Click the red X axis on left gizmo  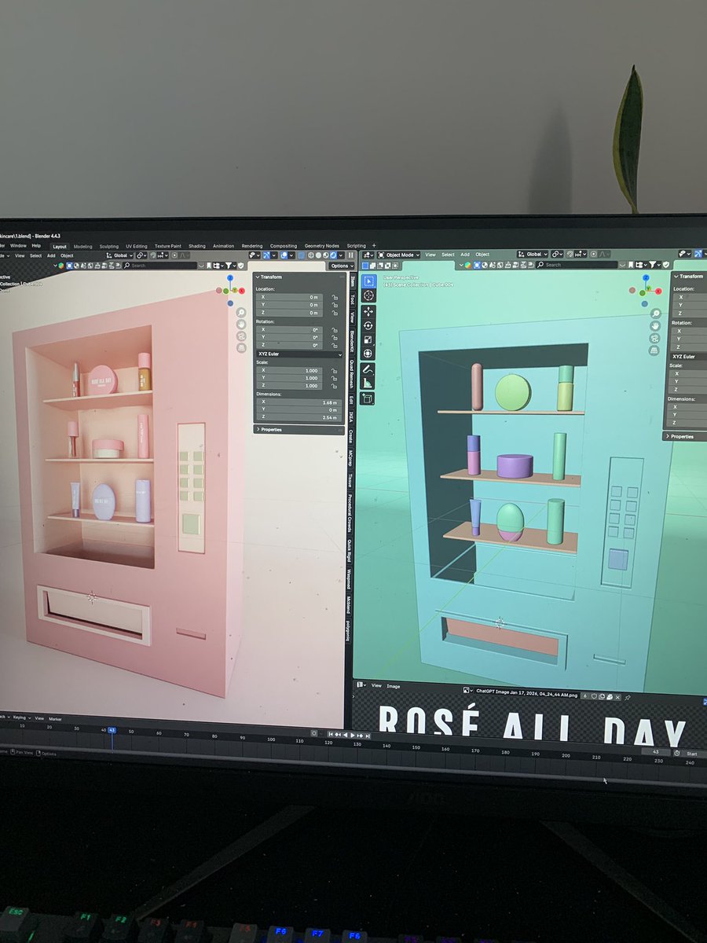point(241,292)
